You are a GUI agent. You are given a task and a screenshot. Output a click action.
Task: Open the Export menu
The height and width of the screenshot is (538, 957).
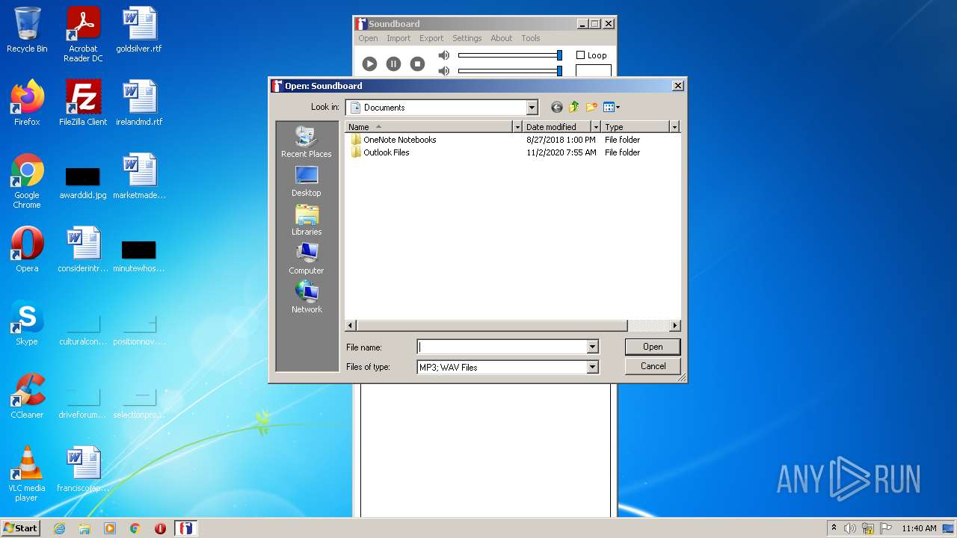(431, 38)
